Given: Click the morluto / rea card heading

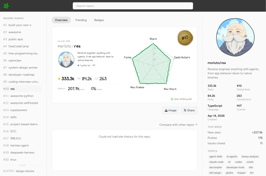Looking at the screenshot, I should [69, 46].
